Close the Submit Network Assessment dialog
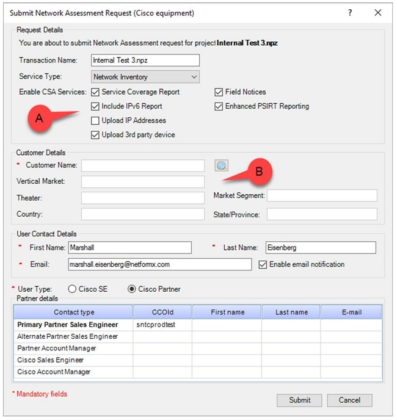397x420 pixels. (x=378, y=13)
